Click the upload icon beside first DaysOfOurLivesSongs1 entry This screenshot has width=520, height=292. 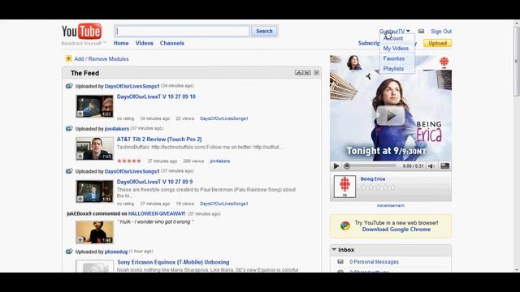pyautogui.click(x=69, y=86)
